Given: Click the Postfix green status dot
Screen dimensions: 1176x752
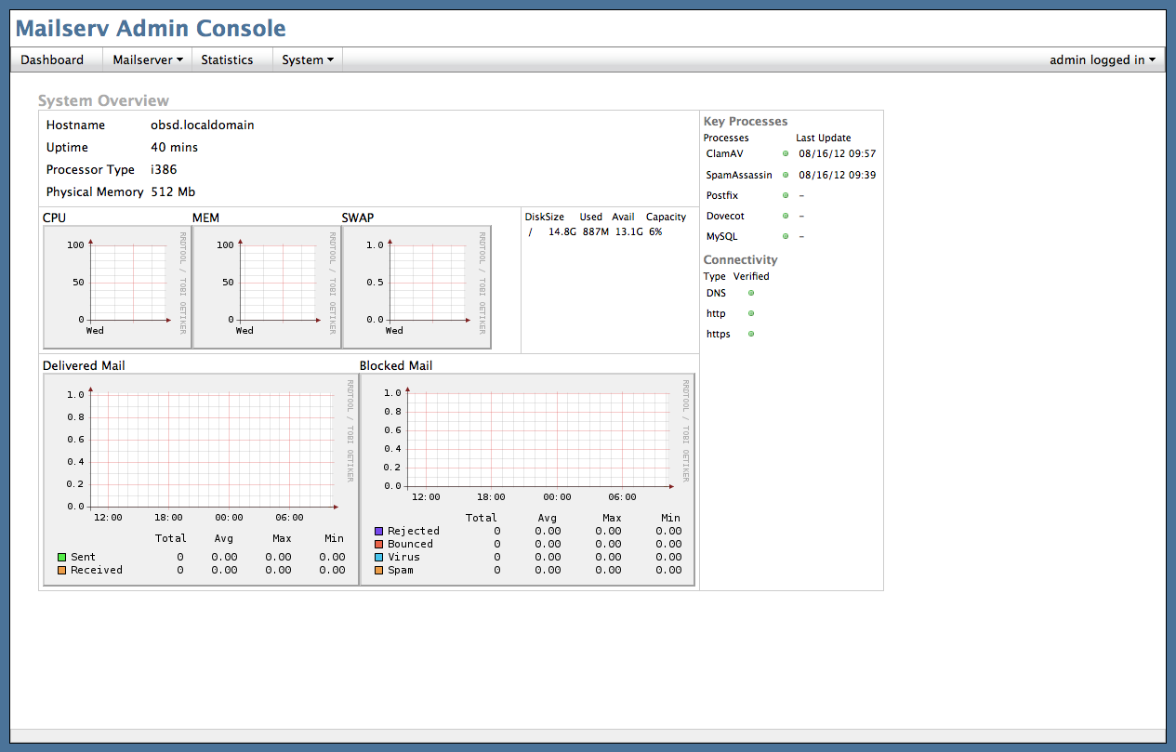Looking at the screenshot, I should click(x=785, y=195).
